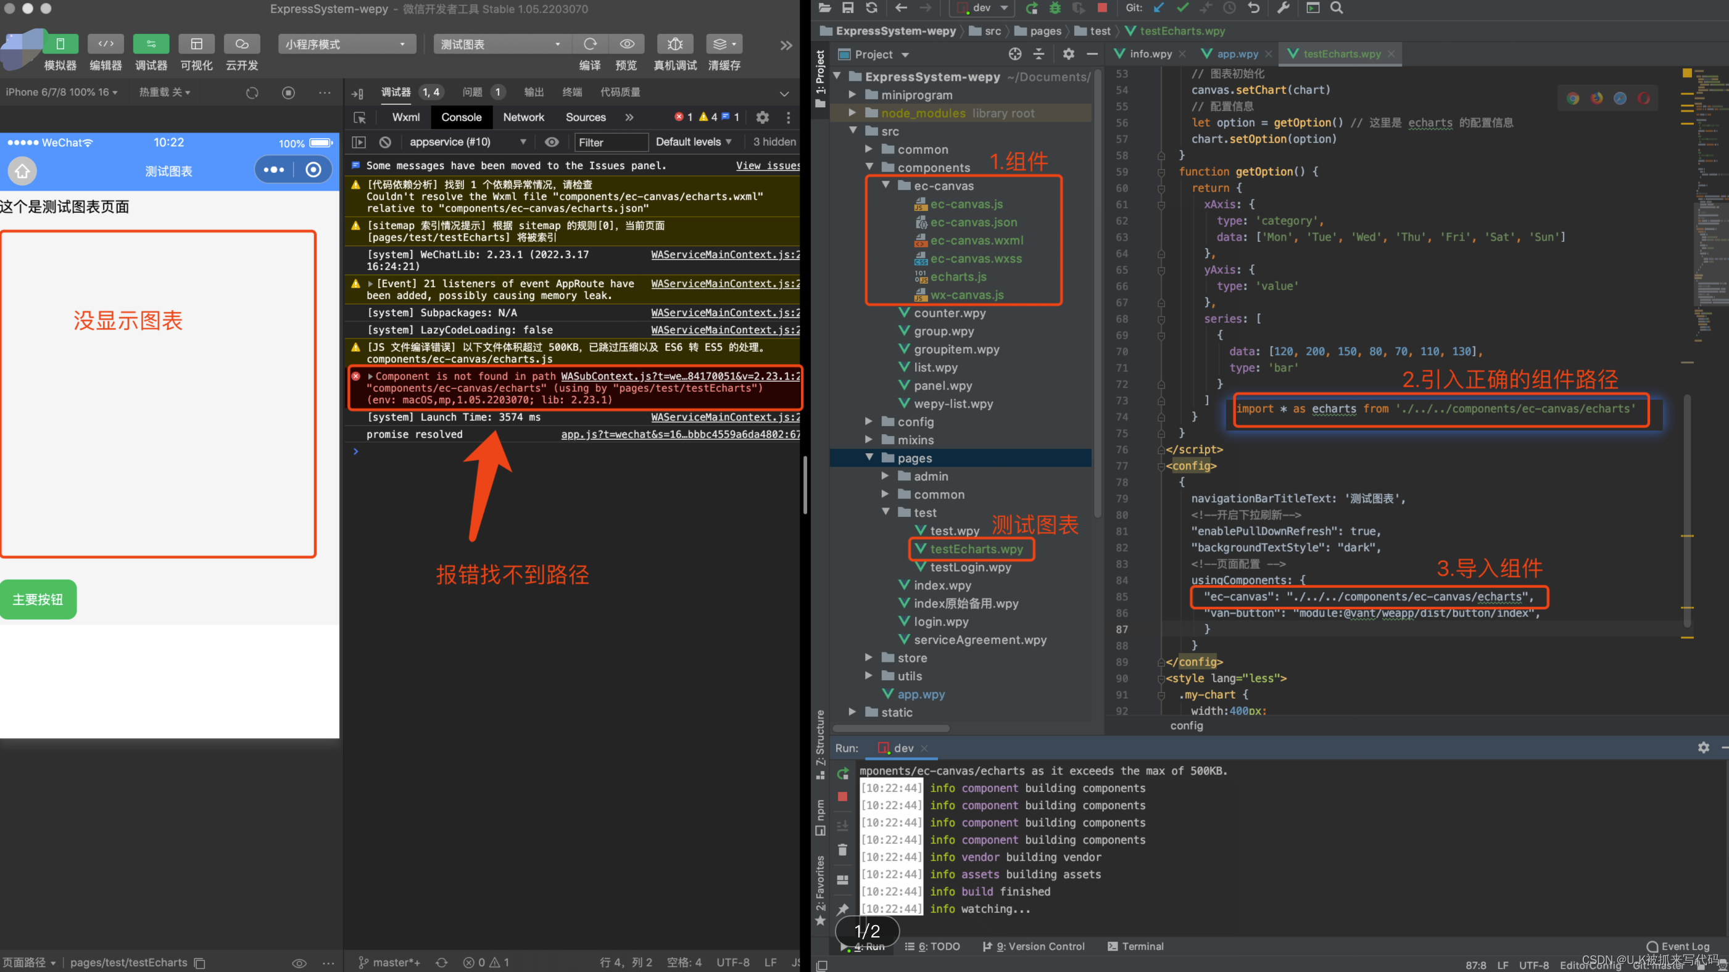Toggle the simulator (模拟器) panel button
1729x972 pixels.
(x=60, y=44)
